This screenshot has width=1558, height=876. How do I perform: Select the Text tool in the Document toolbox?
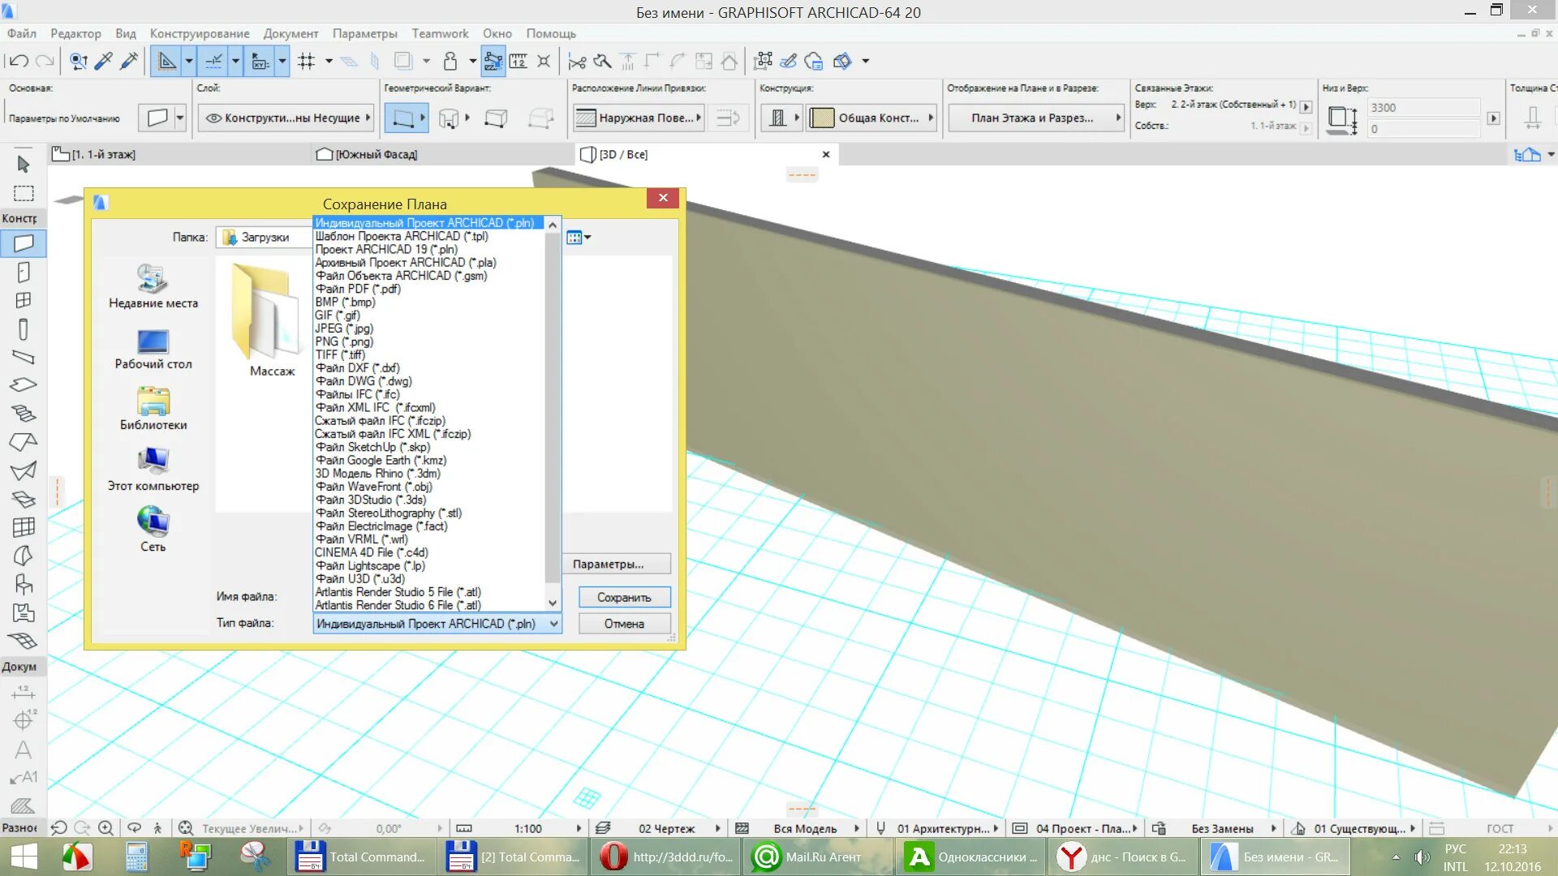point(24,749)
